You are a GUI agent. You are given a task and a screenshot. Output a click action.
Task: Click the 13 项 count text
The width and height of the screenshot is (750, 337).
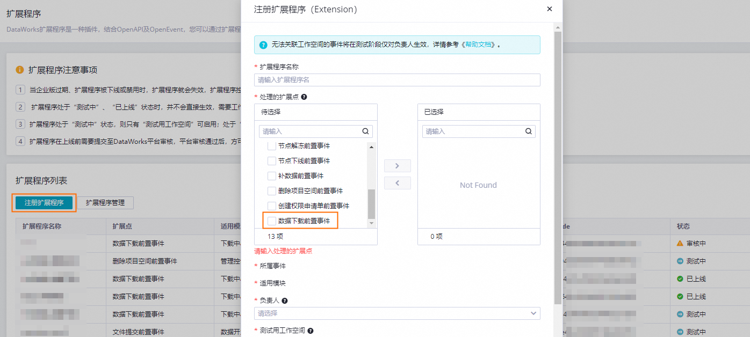[275, 236]
